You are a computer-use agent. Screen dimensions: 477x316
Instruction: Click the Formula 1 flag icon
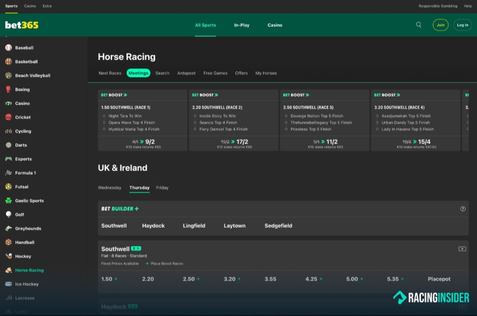[8, 173]
